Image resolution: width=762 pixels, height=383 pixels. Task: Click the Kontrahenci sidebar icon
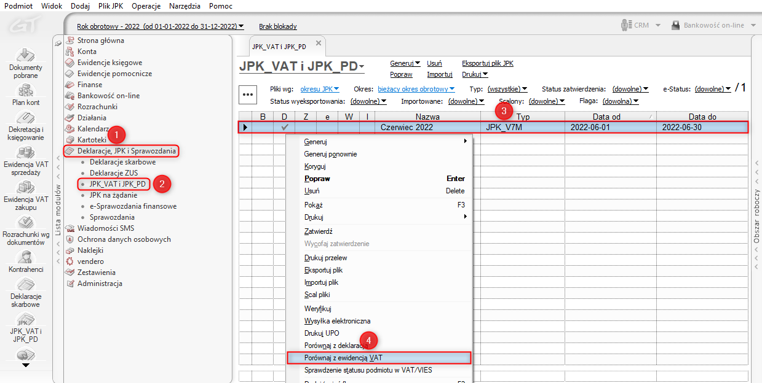pyautogui.click(x=26, y=257)
